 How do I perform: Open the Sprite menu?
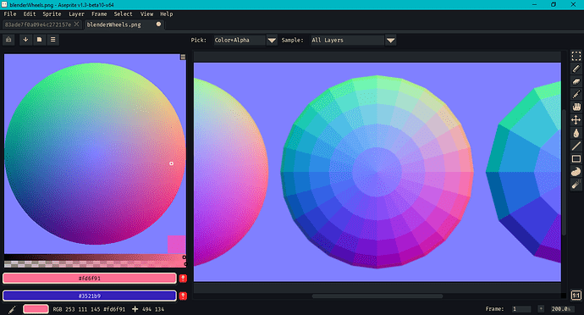(52, 14)
